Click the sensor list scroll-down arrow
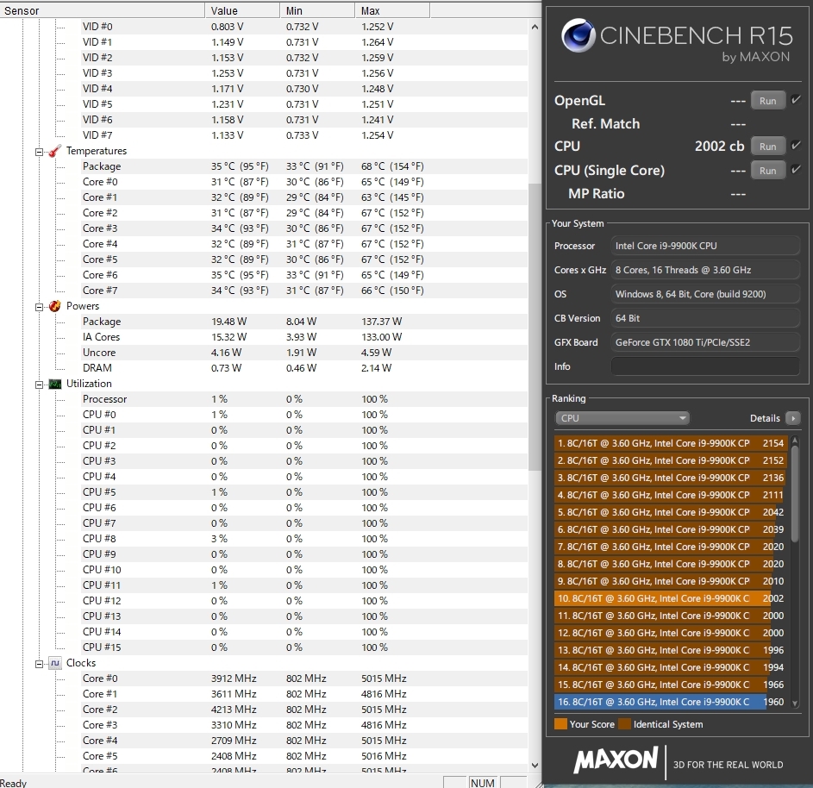This screenshot has height=788, width=813. [535, 766]
